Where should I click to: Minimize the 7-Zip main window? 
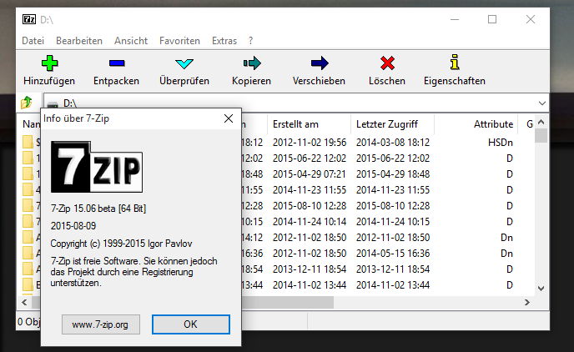click(x=455, y=19)
